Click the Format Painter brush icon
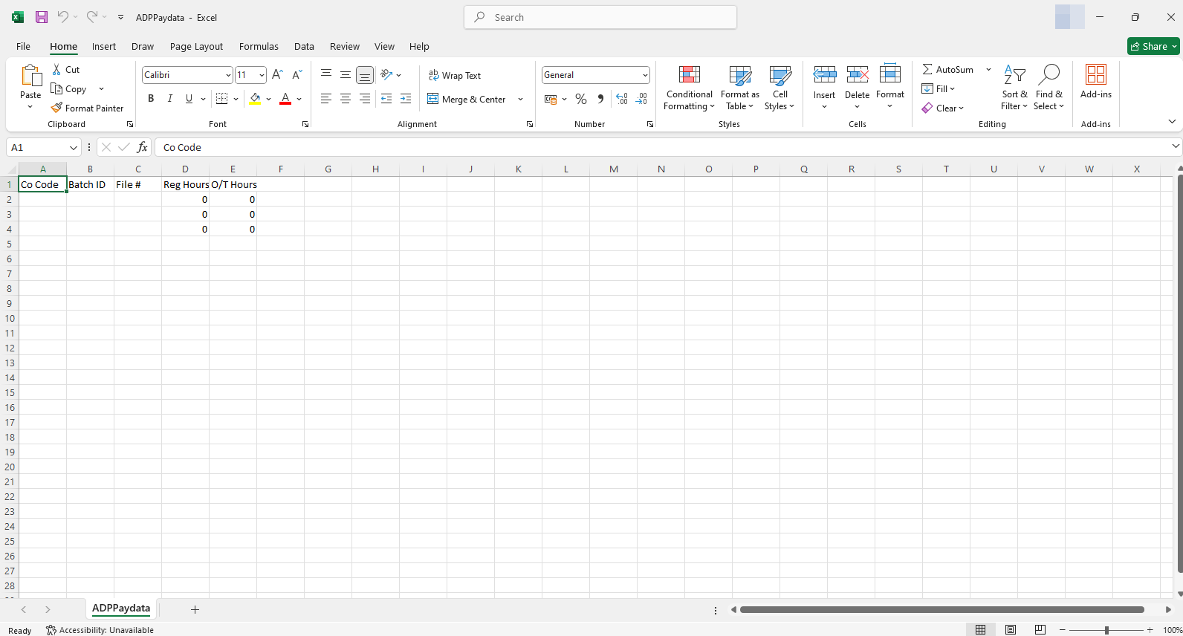This screenshot has width=1183, height=636. click(56, 108)
